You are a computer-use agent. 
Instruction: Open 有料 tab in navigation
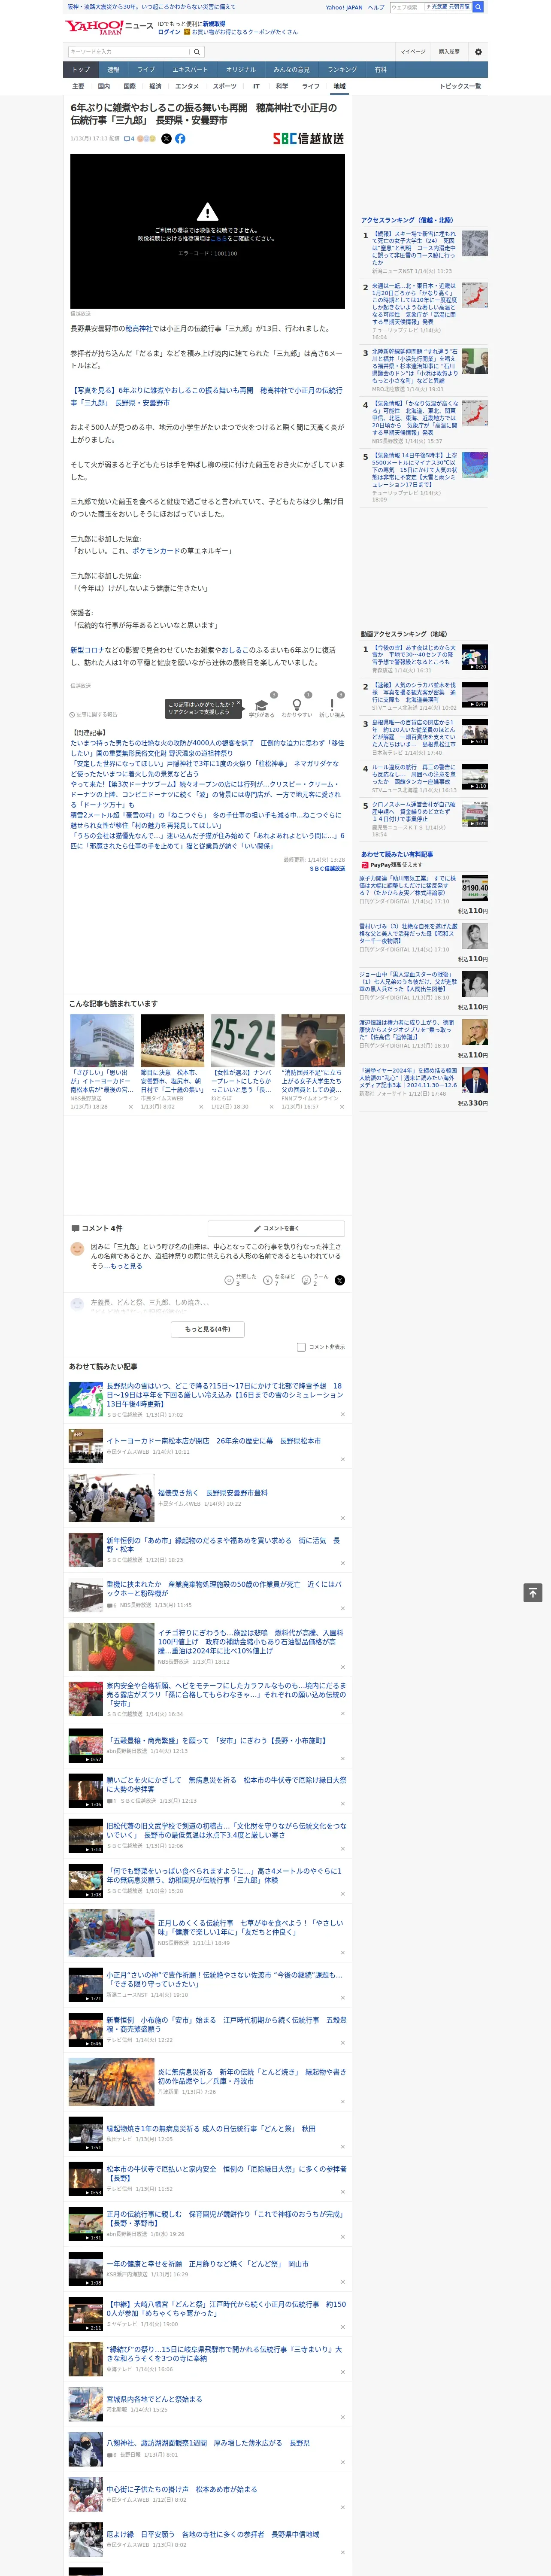click(x=380, y=70)
